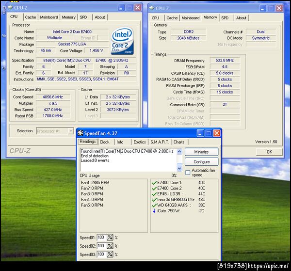This screenshot has width=291, height=271.
Task: Open SpeedFan Charts tab
Action: click(x=179, y=142)
